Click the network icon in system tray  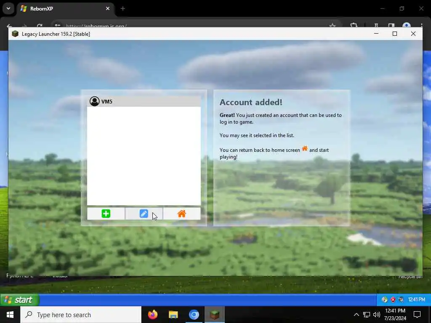click(367, 315)
